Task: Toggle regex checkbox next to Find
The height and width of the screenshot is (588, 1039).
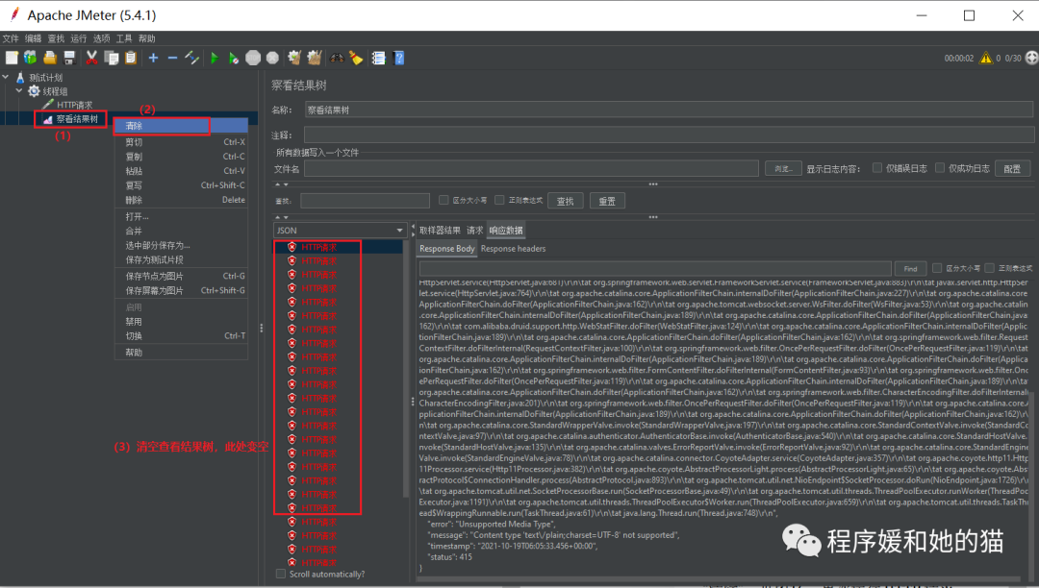Action: point(989,268)
